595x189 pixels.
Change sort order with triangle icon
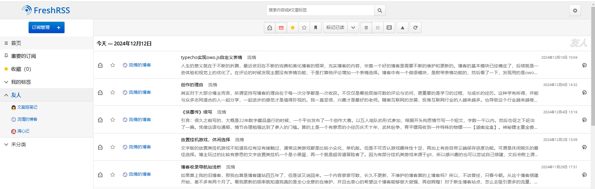[x=403, y=28]
